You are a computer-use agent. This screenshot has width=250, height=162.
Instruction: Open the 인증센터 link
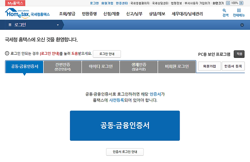(x=122, y=3)
